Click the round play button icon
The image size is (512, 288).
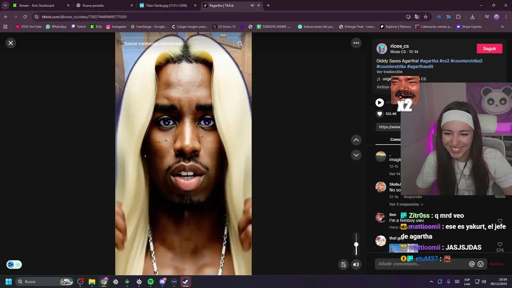(380, 103)
